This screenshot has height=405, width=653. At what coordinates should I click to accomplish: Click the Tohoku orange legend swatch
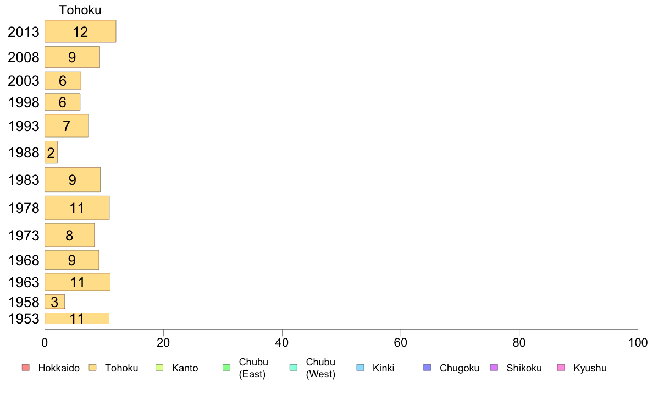tap(92, 368)
